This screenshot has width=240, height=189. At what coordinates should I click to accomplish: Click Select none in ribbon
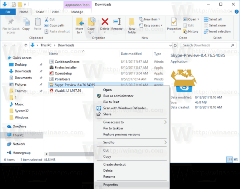(x=215, y=26)
